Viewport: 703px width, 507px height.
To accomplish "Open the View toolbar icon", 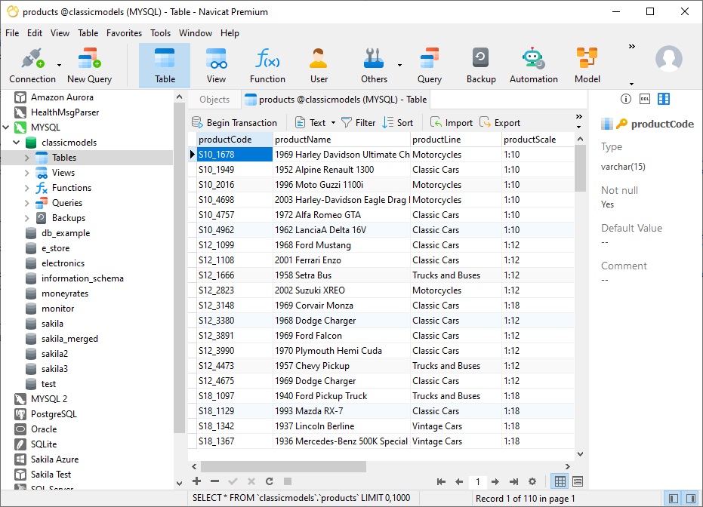I will point(216,66).
